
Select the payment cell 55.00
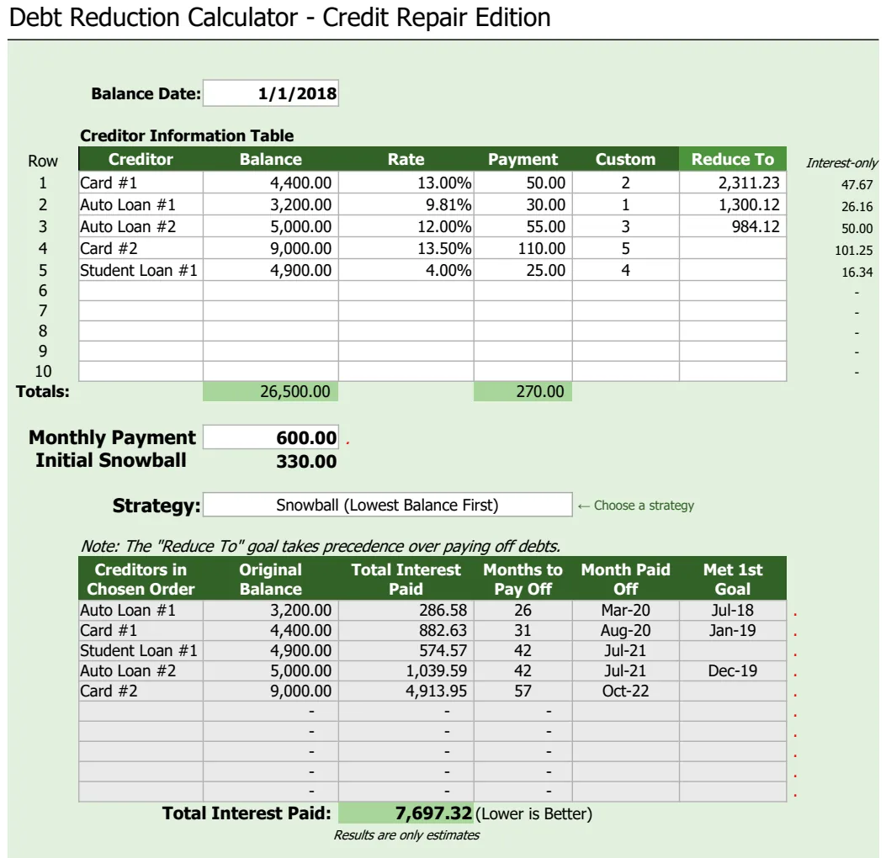[523, 226]
